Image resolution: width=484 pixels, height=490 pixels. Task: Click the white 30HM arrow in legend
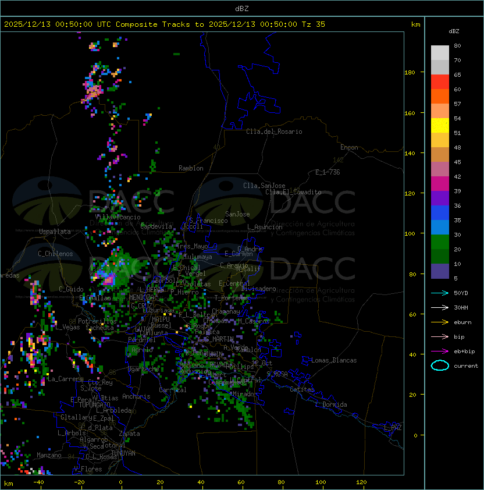point(440,307)
